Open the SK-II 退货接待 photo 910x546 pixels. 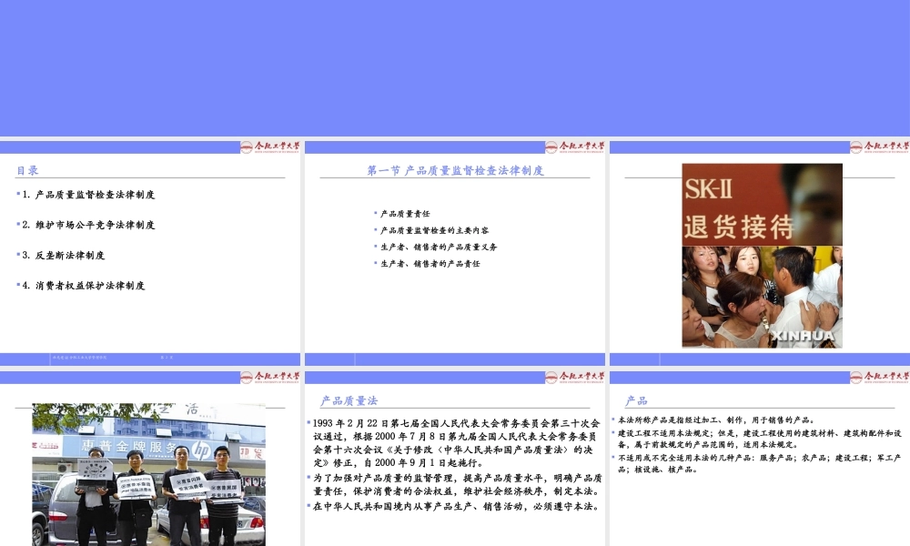point(762,256)
